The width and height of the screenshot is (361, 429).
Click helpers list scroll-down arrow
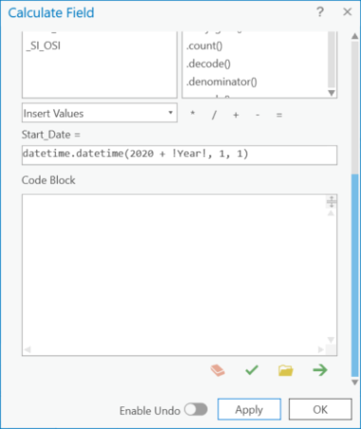click(332, 93)
